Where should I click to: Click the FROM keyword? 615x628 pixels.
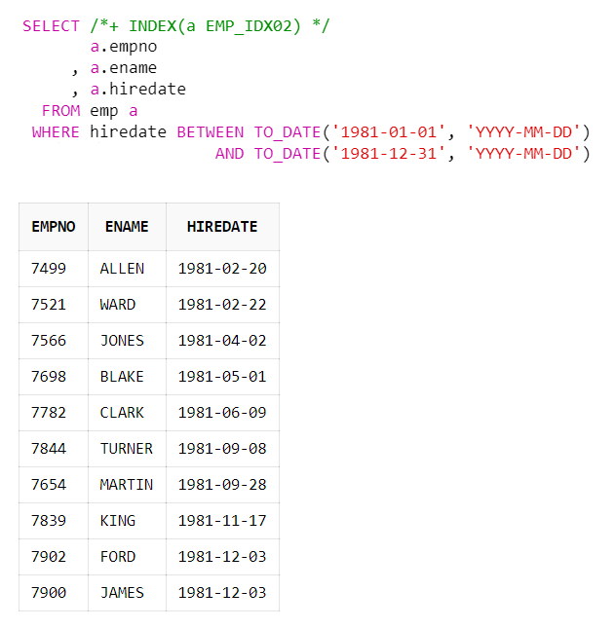click(x=61, y=111)
